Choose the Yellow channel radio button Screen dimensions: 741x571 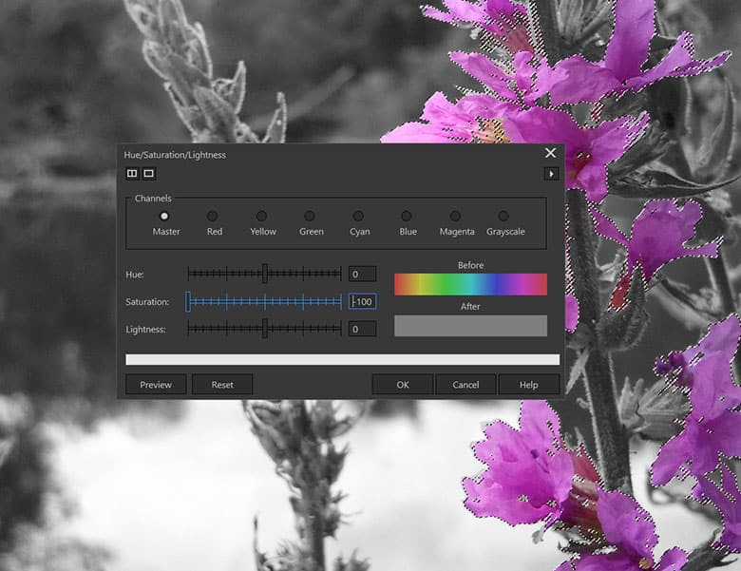coord(261,217)
